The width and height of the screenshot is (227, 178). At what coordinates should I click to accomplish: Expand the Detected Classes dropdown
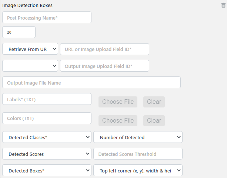pyautogui.click(x=47, y=137)
